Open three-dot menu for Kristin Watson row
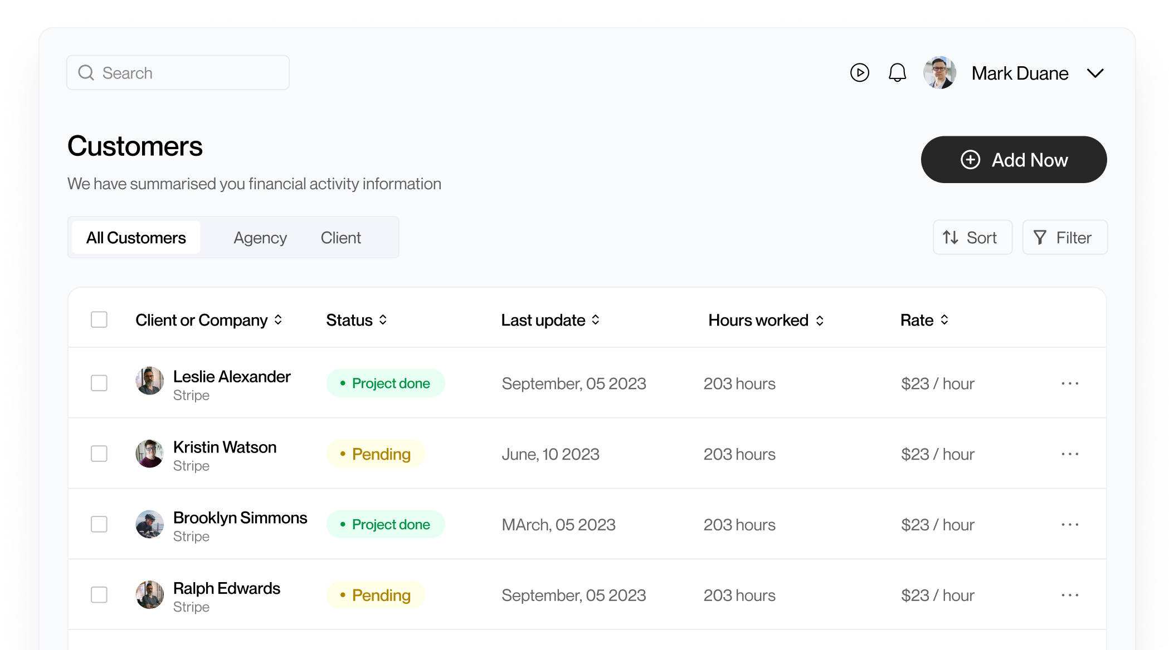Image resolution: width=1169 pixels, height=650 pixels. [1070, 454]
